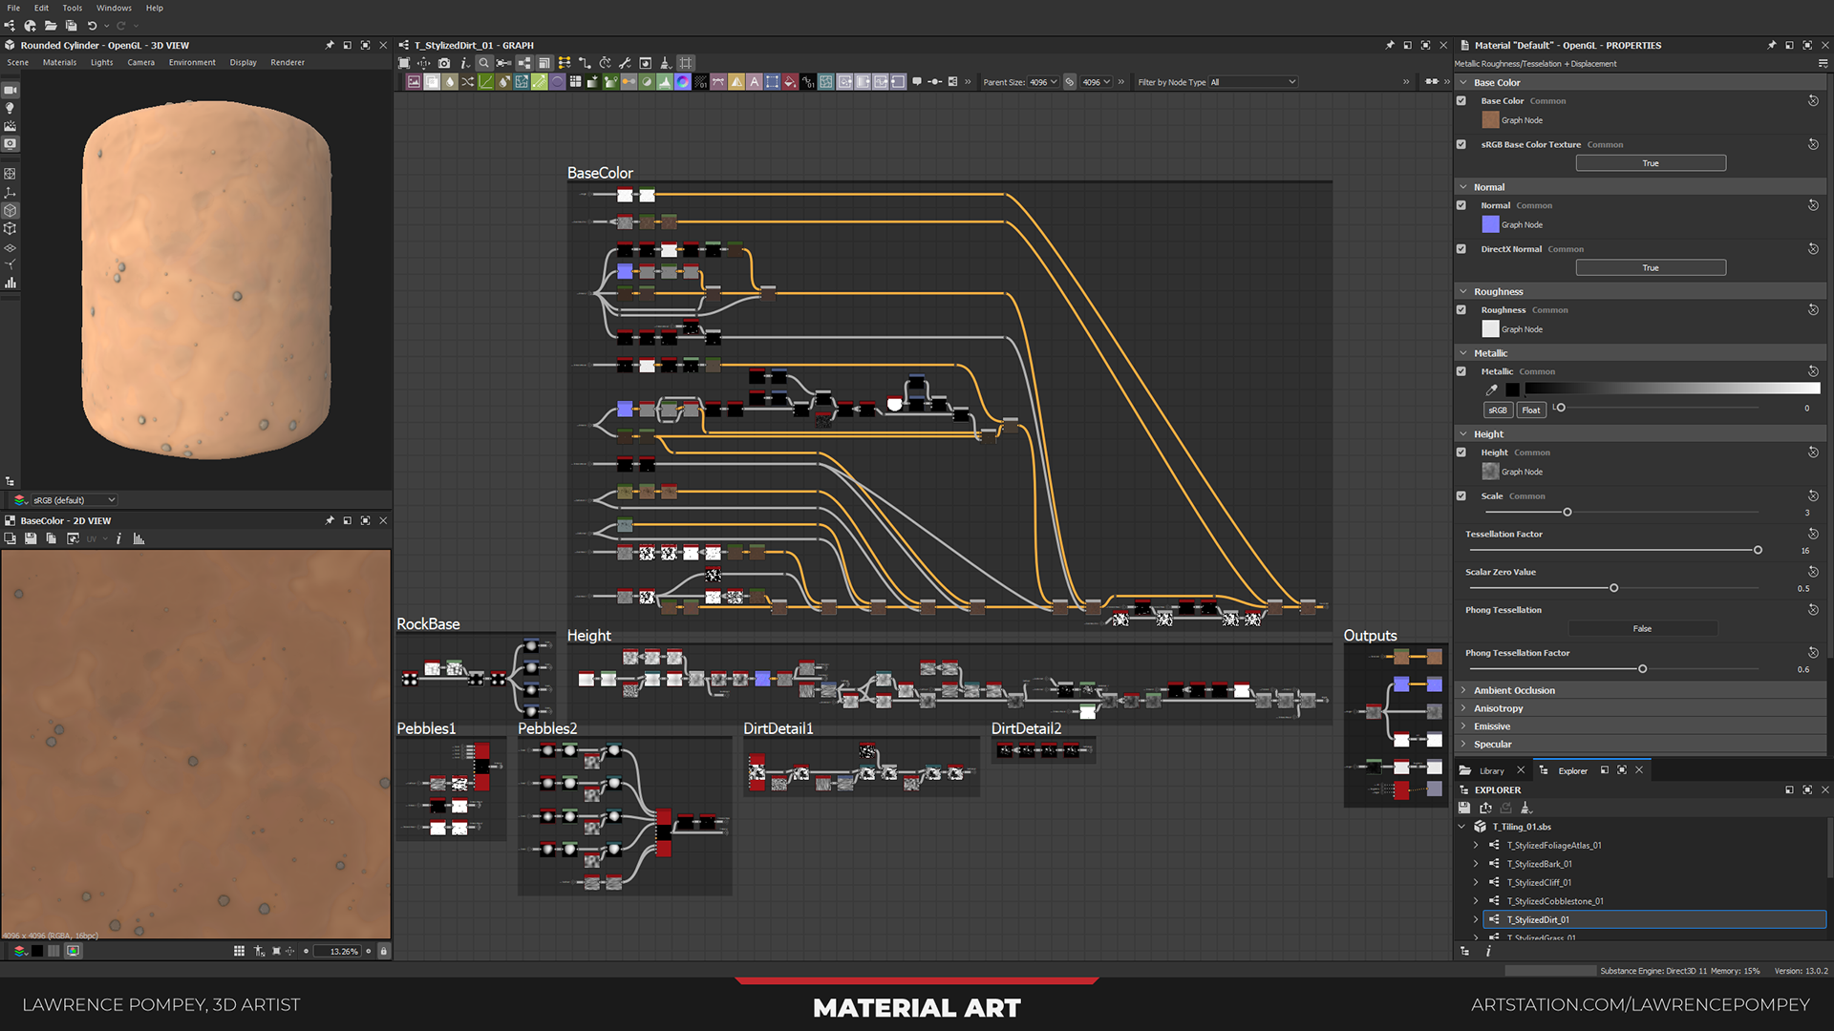Open the Windows menu
The height and width of the screenshot is (1031, 1834).
coord(114,8)
